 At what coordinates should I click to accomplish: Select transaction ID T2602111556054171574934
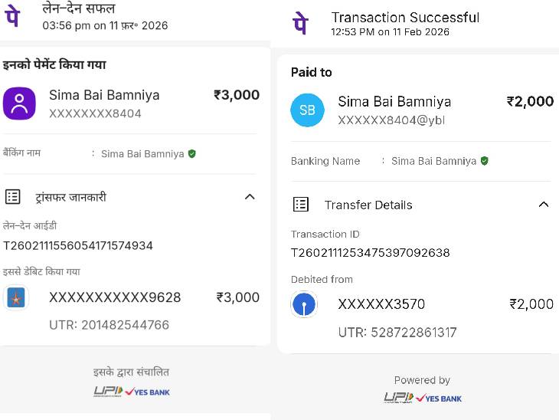tap(78, 245)
